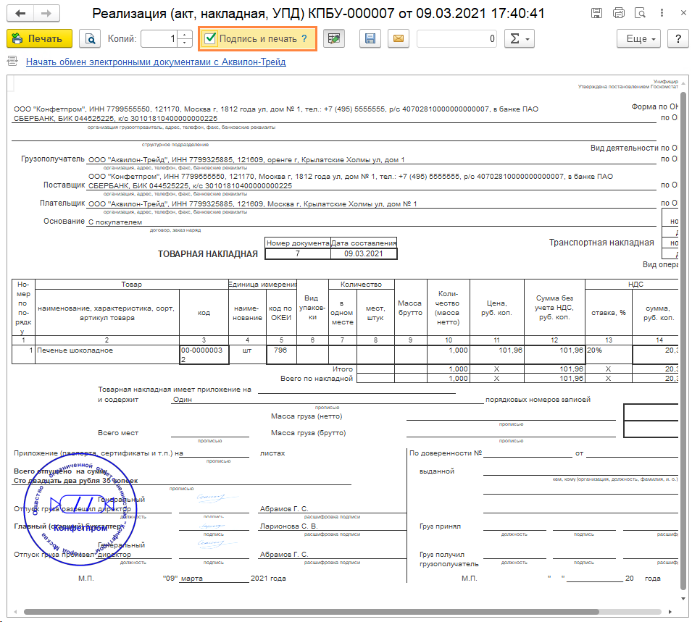Click the ? help button at the right of the toolbar
The width and height of the screenshot is (692, 622).
point(678,39)
